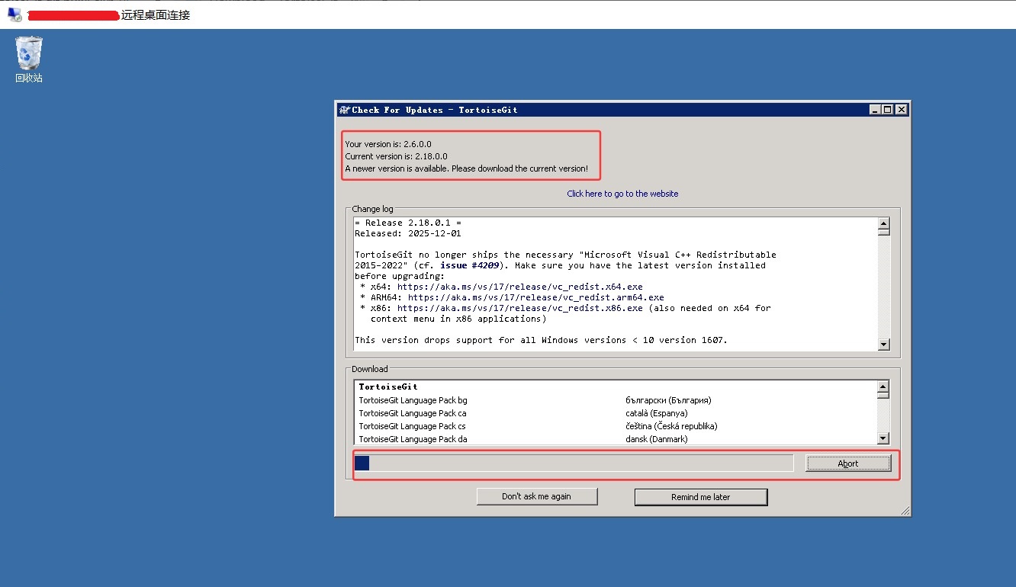This screenshot has height=587, width=1016.
Task: Click the change log scrollbar thumb
Action: click(x=883, y=233)
